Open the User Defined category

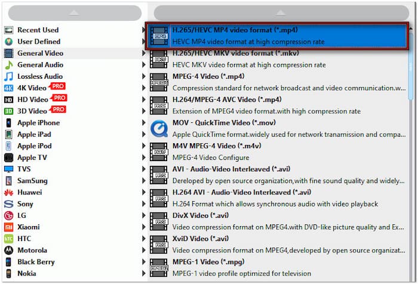[38, 42]
